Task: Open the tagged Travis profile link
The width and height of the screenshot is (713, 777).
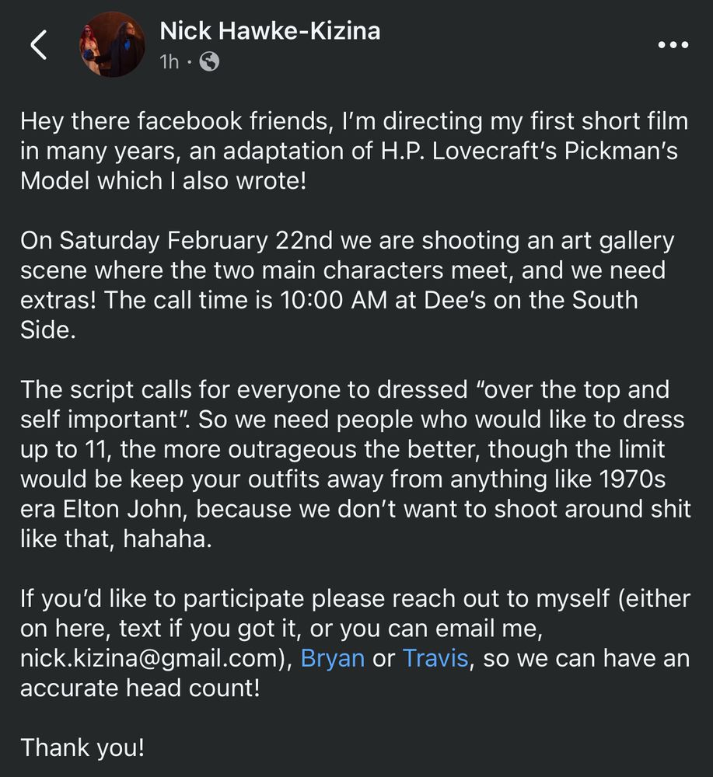Action: [x=436, y=658]
